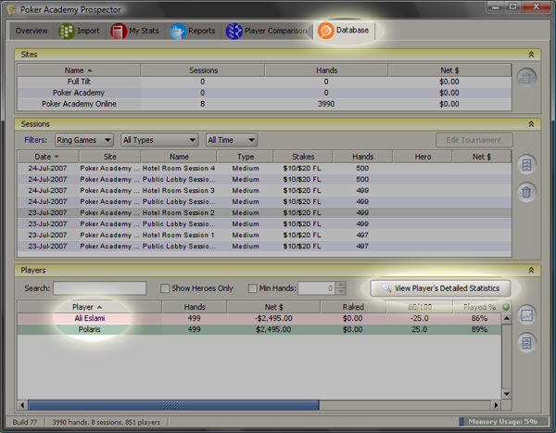The image size is (556, 433).
Task: Increase Min Hands with stepper up arrow
Action: (x=340, y=285)
